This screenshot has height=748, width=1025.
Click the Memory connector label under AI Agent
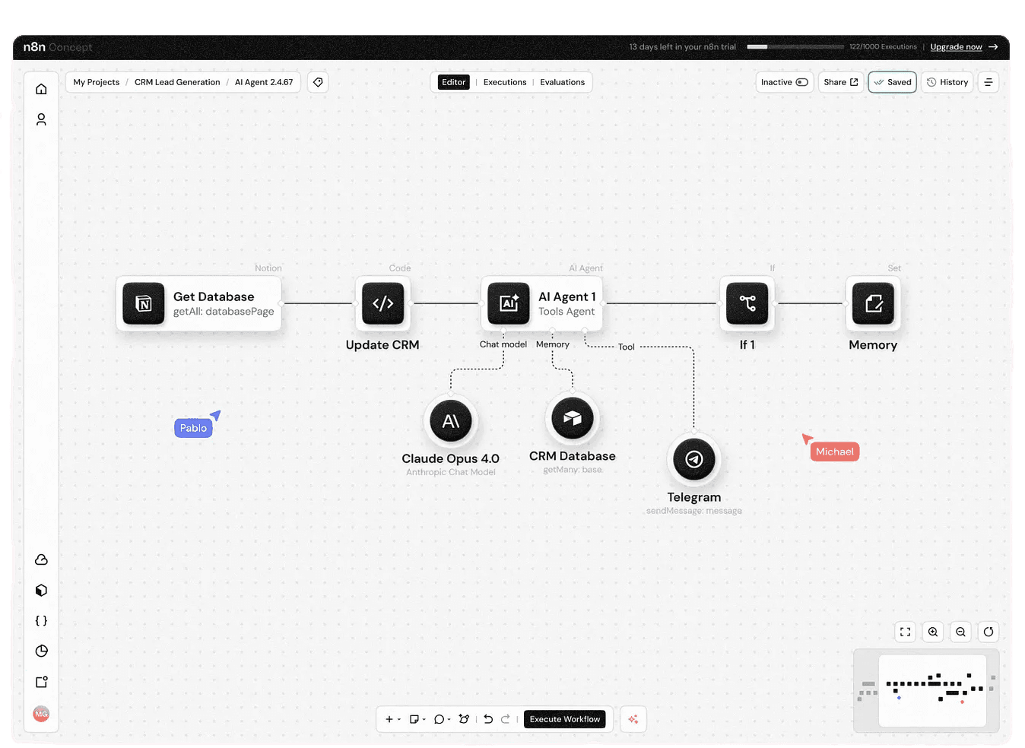[x=553, y=344]
